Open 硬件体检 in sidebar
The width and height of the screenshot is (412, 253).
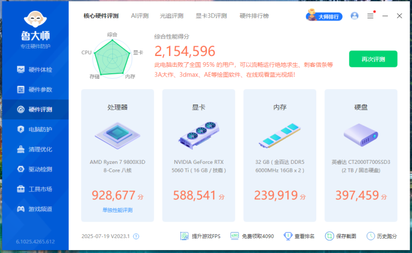(35, 70)
